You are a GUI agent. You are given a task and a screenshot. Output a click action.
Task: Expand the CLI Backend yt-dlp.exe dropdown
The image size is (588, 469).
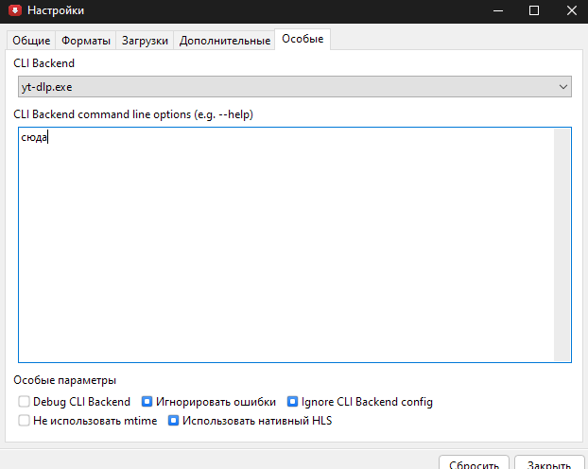point(293,87)
